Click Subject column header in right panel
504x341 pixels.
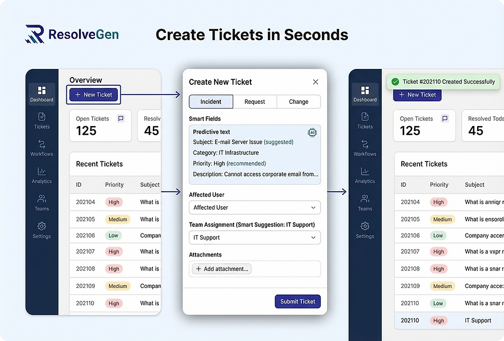pyautogui.click(x=474, y=185)
